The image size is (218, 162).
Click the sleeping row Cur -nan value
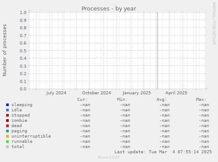(85, 105)
